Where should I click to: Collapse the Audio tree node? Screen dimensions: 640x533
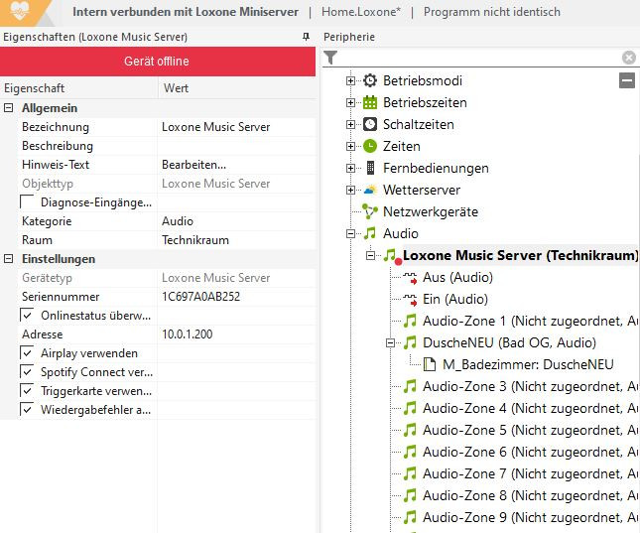click(350, 233)
